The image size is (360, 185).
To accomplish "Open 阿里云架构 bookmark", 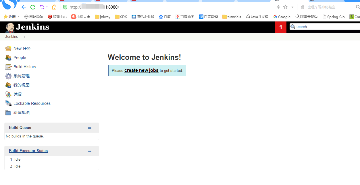I will coord(306,17).
